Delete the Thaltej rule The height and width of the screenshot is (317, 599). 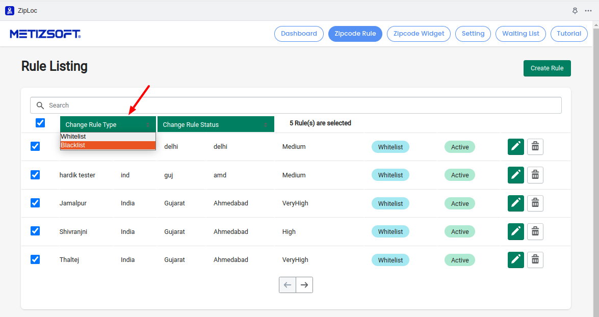535,260
